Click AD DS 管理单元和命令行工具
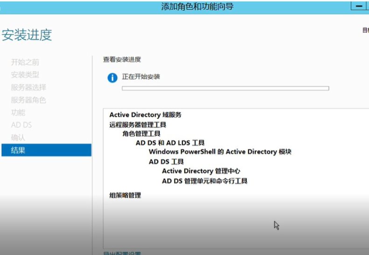This screenshot has height=255, width=369. pos(204,181)
